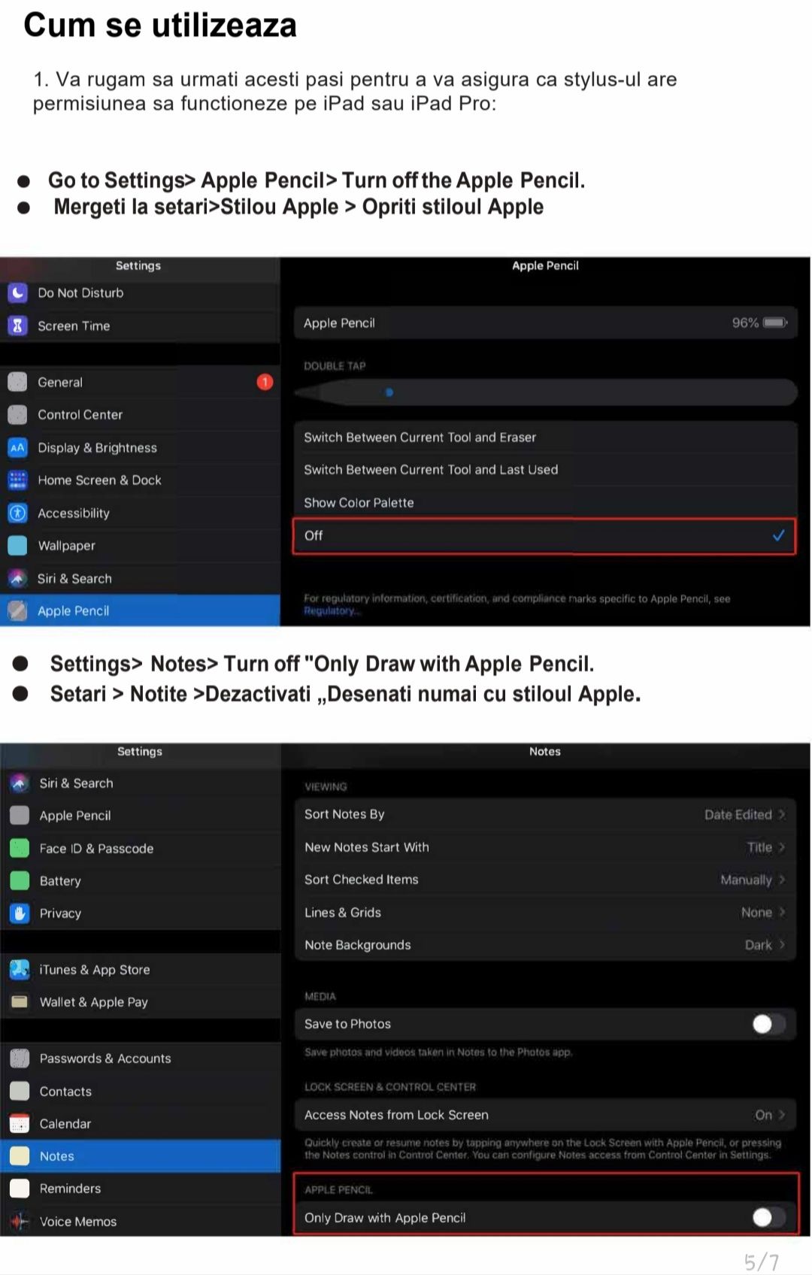Tap the Reminders icon
812x1275 pixels.
point(20,1188)
